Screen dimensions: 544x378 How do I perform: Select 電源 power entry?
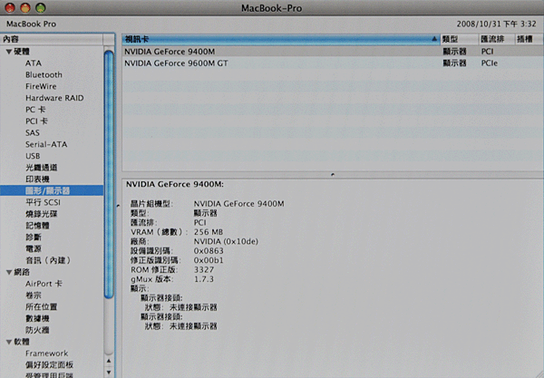34,248
